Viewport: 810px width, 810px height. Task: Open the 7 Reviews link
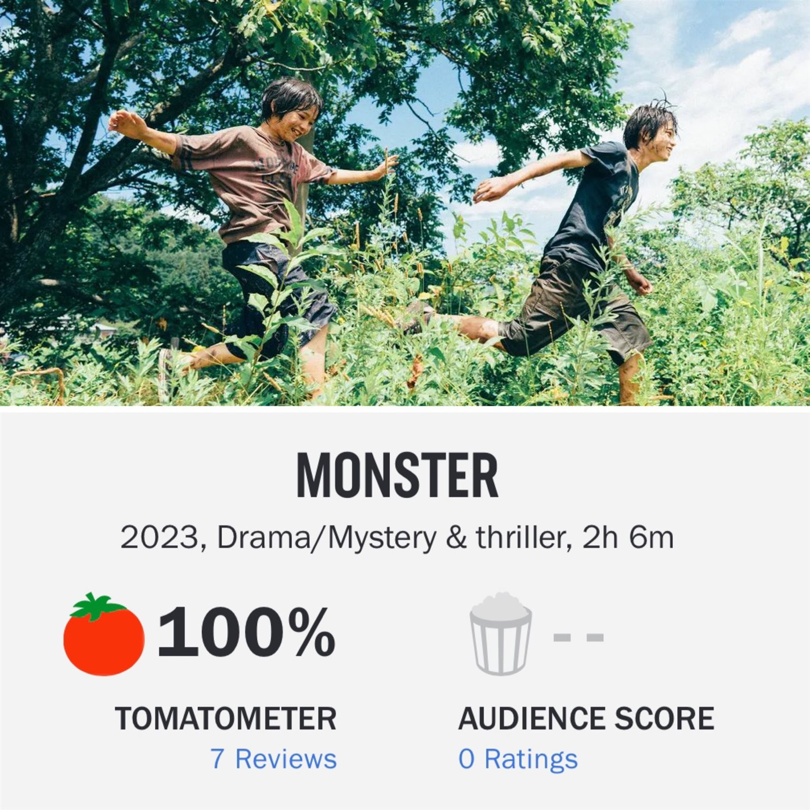(273, 759)
